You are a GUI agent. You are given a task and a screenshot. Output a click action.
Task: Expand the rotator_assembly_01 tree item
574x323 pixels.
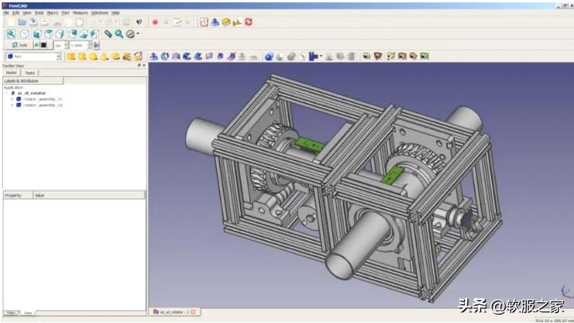tap(12, 99)
